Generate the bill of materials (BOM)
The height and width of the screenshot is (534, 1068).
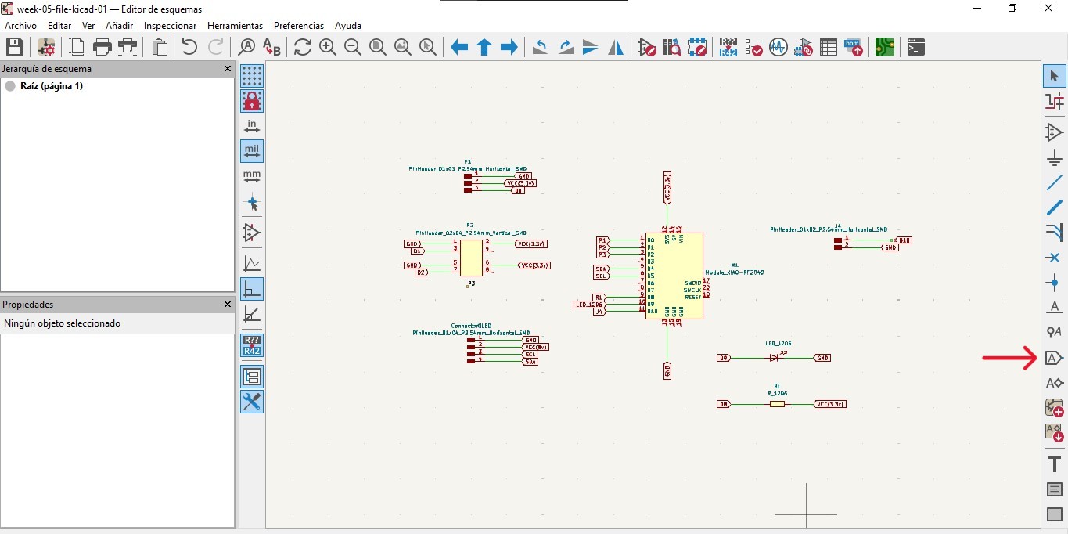pyautogui.click(x=854, y=47)
